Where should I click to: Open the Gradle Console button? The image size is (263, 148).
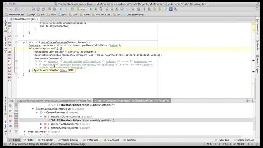tap(244, 140)
